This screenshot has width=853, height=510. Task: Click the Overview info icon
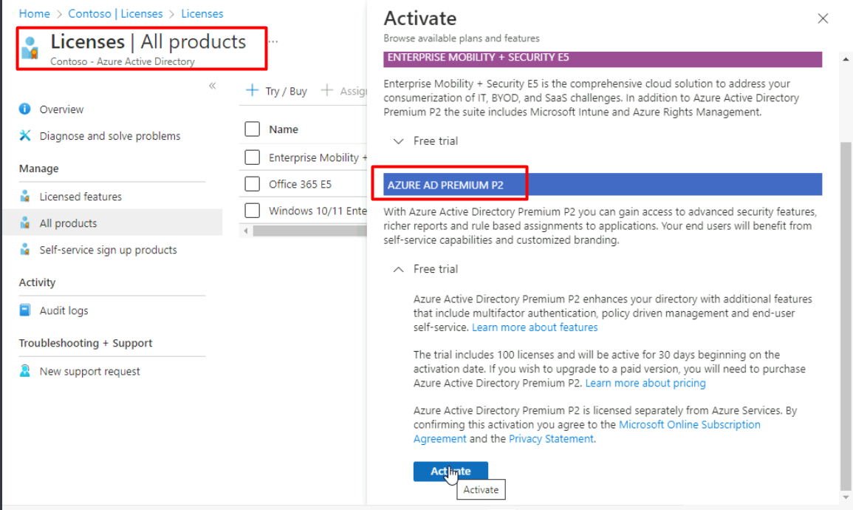25,109
